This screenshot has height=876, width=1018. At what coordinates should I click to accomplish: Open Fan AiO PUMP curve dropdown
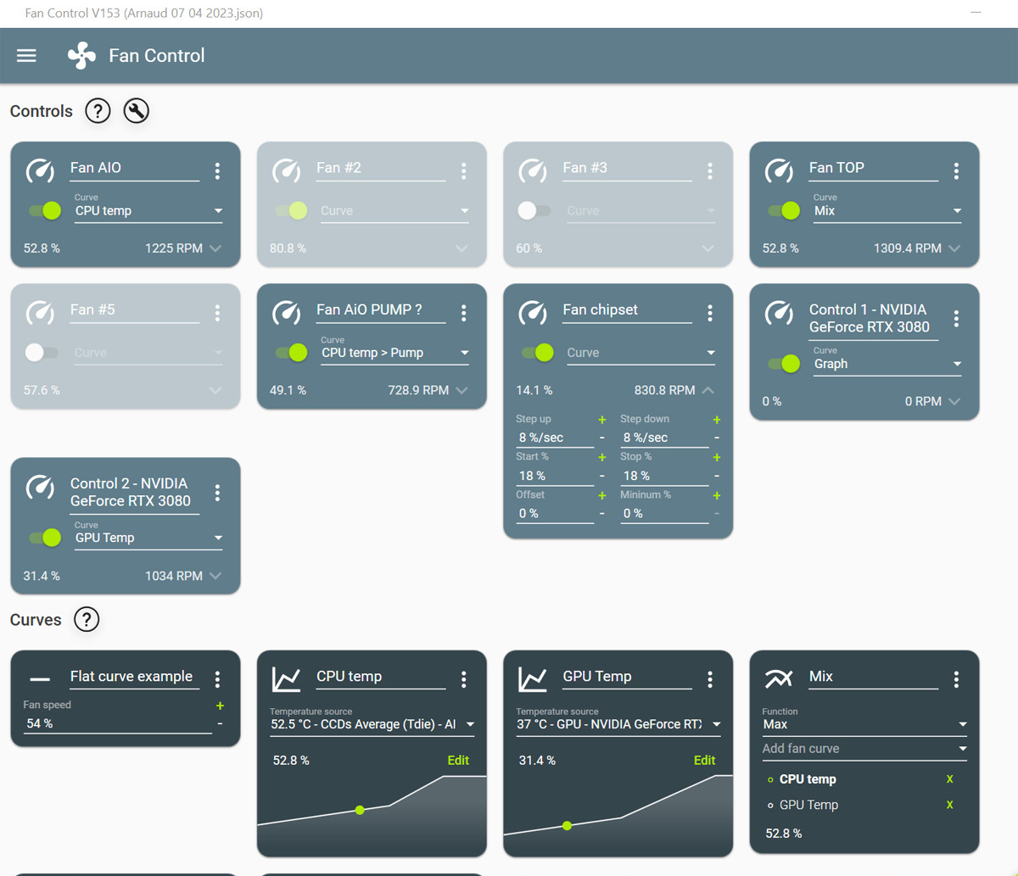[x=394, y=353]
